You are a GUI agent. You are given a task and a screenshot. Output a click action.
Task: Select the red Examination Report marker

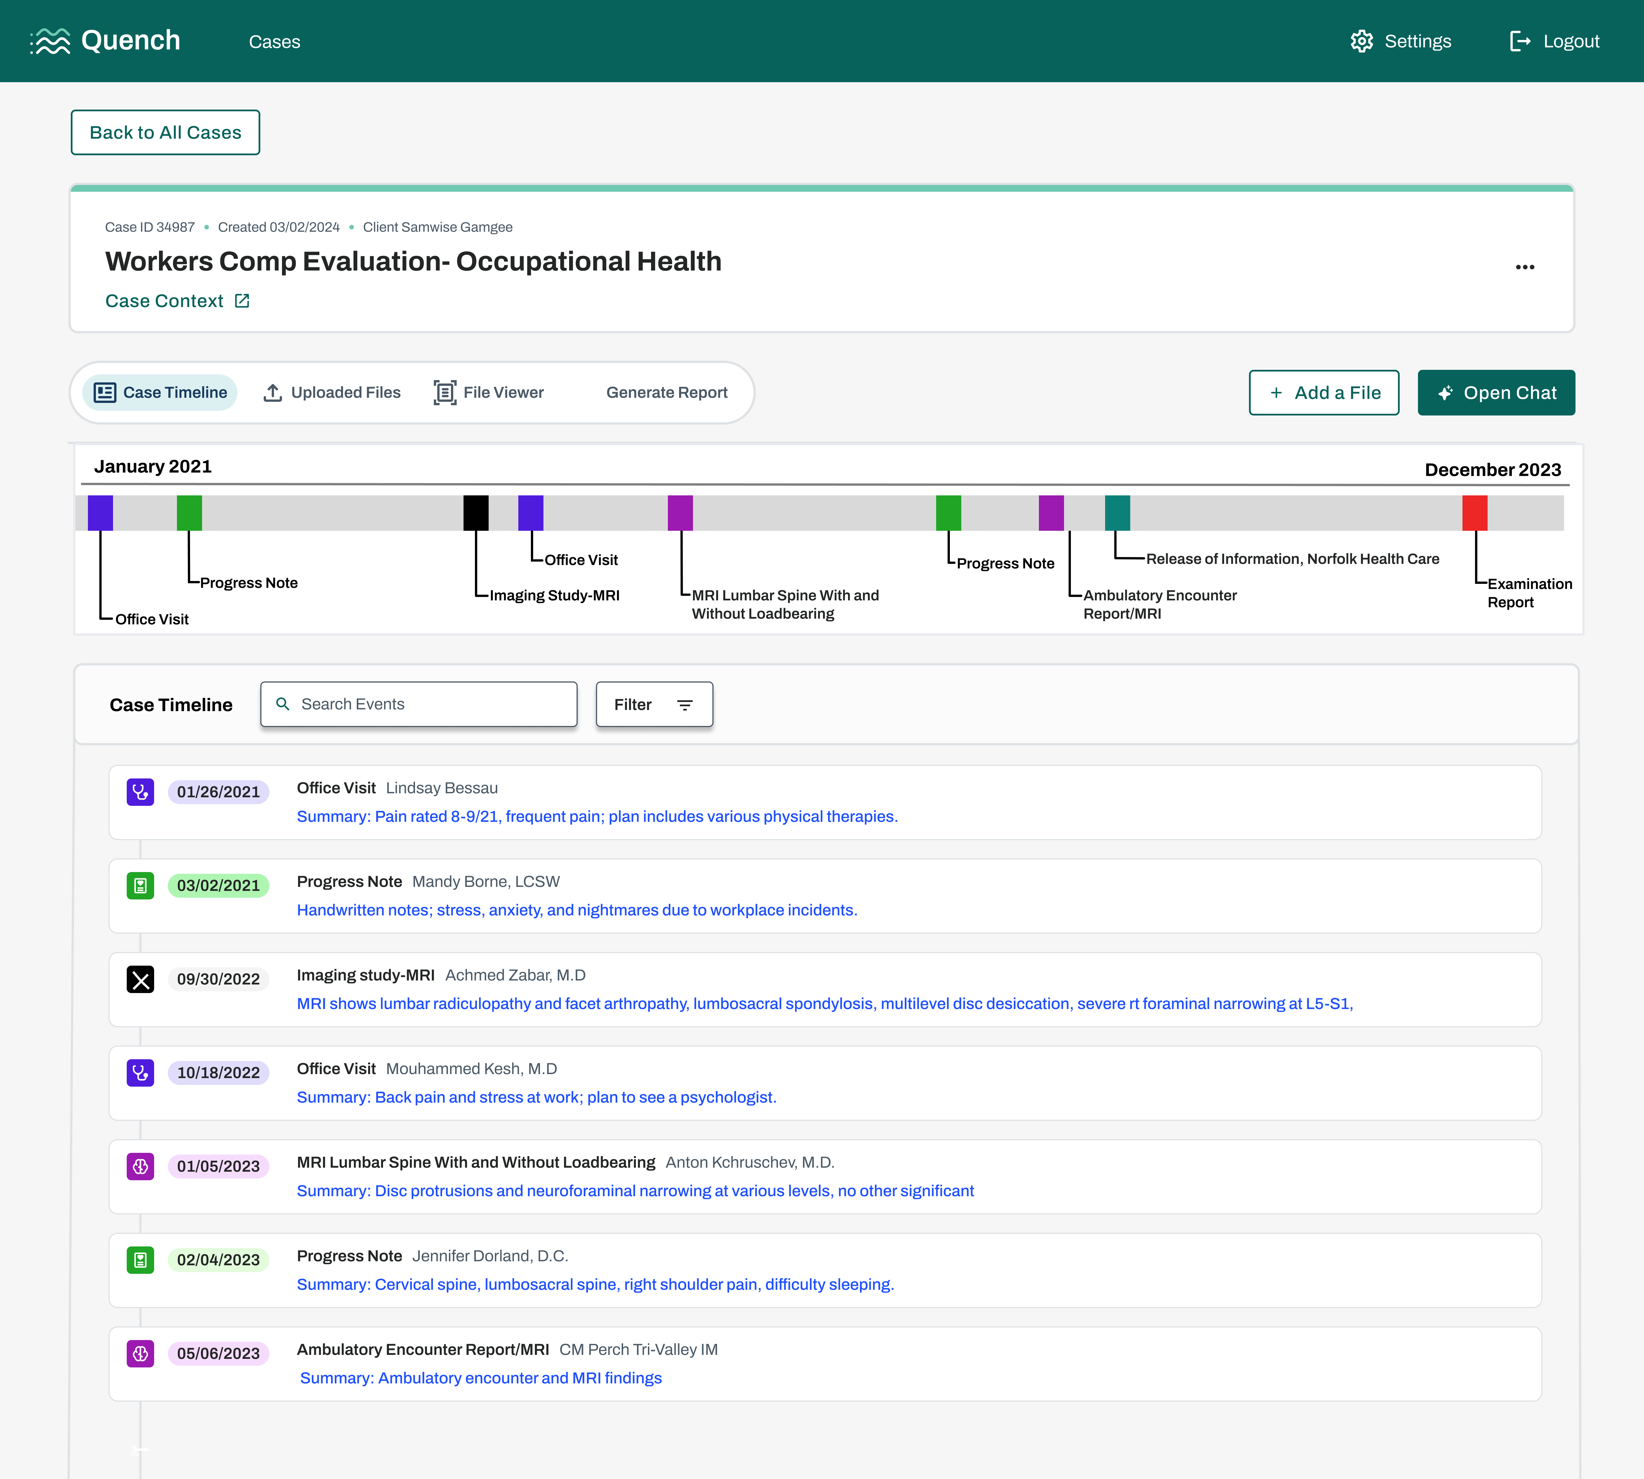pyautogui.click(x=1475, y=513)
